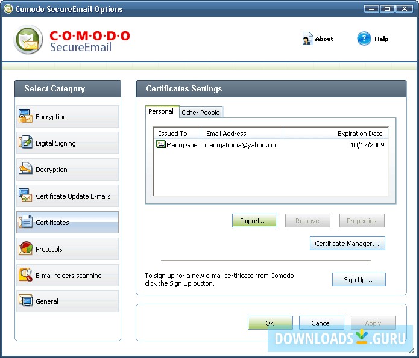Click the 10/17/2009 expiration date cell
Image resolution: width=419 pixels, height=358 pixels.
(367, 145)
